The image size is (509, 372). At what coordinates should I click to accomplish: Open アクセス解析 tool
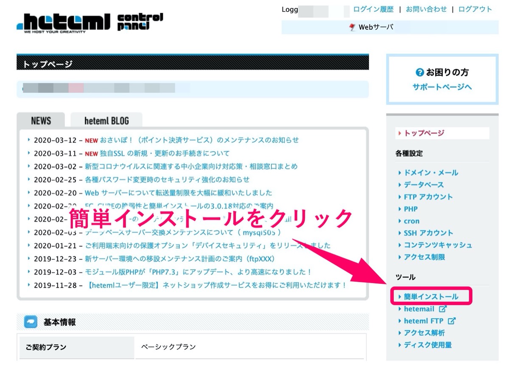pos(424,333)
